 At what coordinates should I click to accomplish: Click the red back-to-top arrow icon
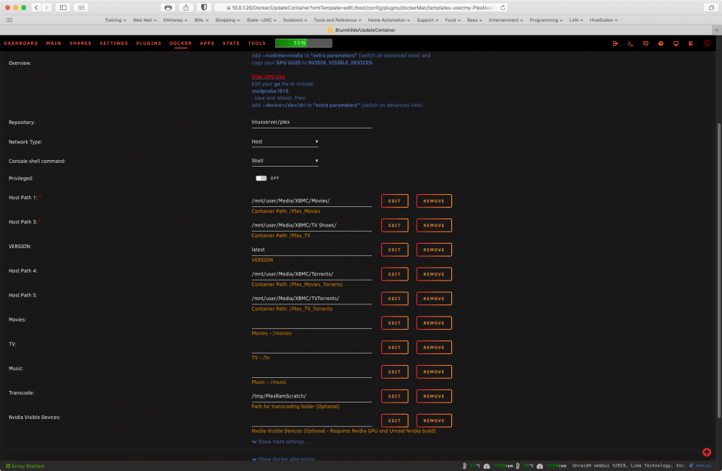click(707, 452)
